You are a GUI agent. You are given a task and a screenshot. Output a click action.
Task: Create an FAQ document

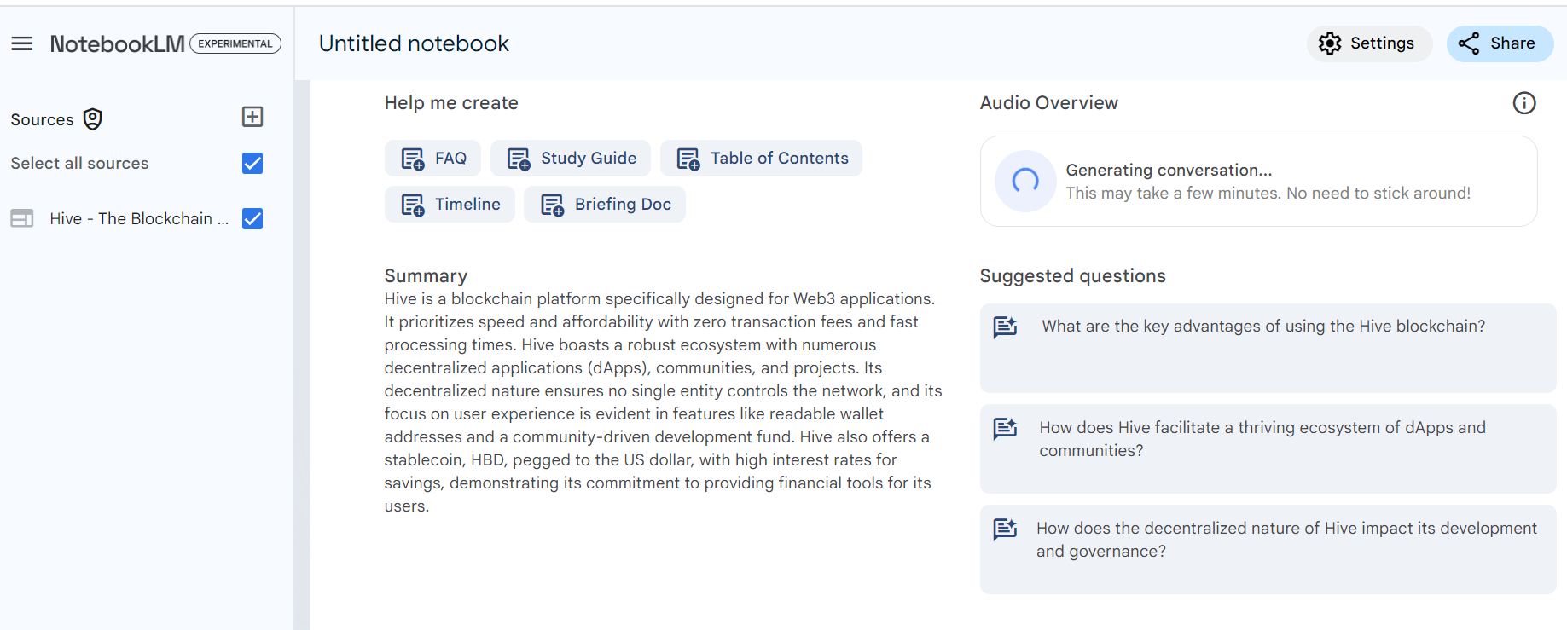[x=432, y=159]
